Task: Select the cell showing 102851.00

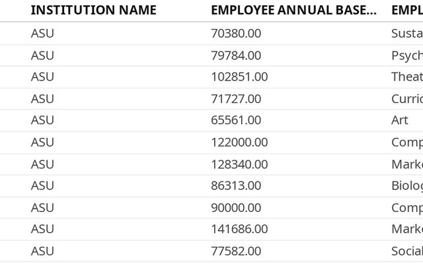Action: pos(239,77)
